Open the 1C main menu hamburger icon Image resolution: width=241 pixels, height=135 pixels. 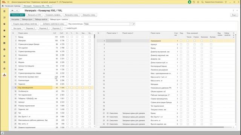(x=8, y=2)
